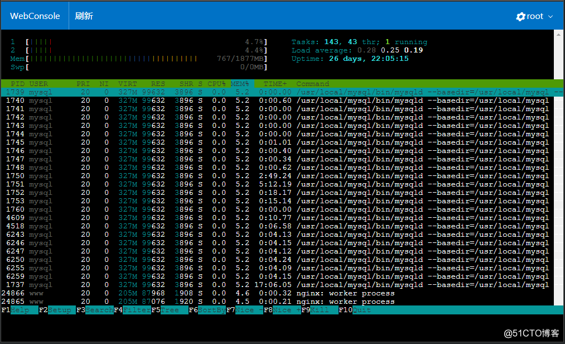
Task: Select process row with PID 6243
Action: pos(277,235)
